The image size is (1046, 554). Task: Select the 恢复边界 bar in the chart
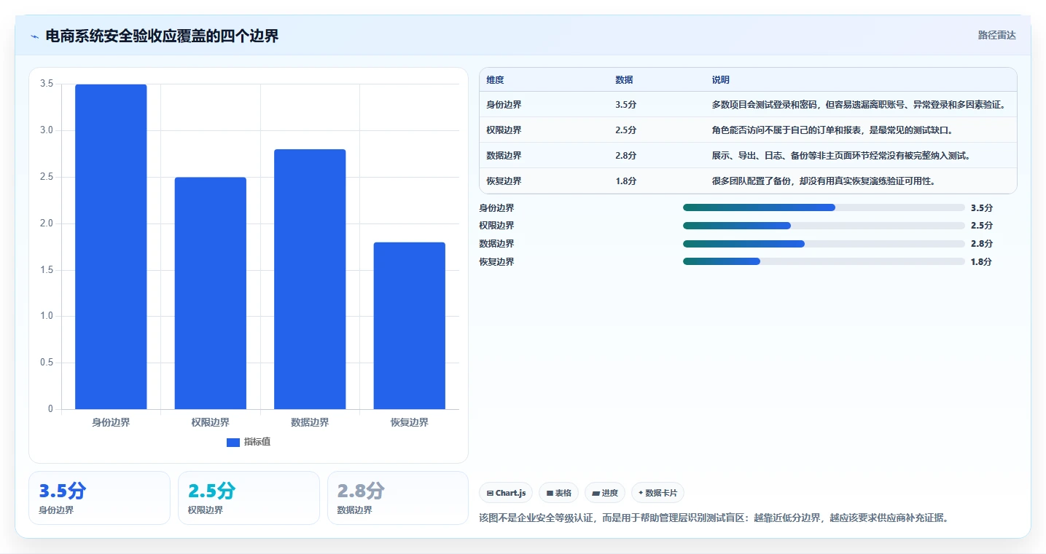click(410, 326)
